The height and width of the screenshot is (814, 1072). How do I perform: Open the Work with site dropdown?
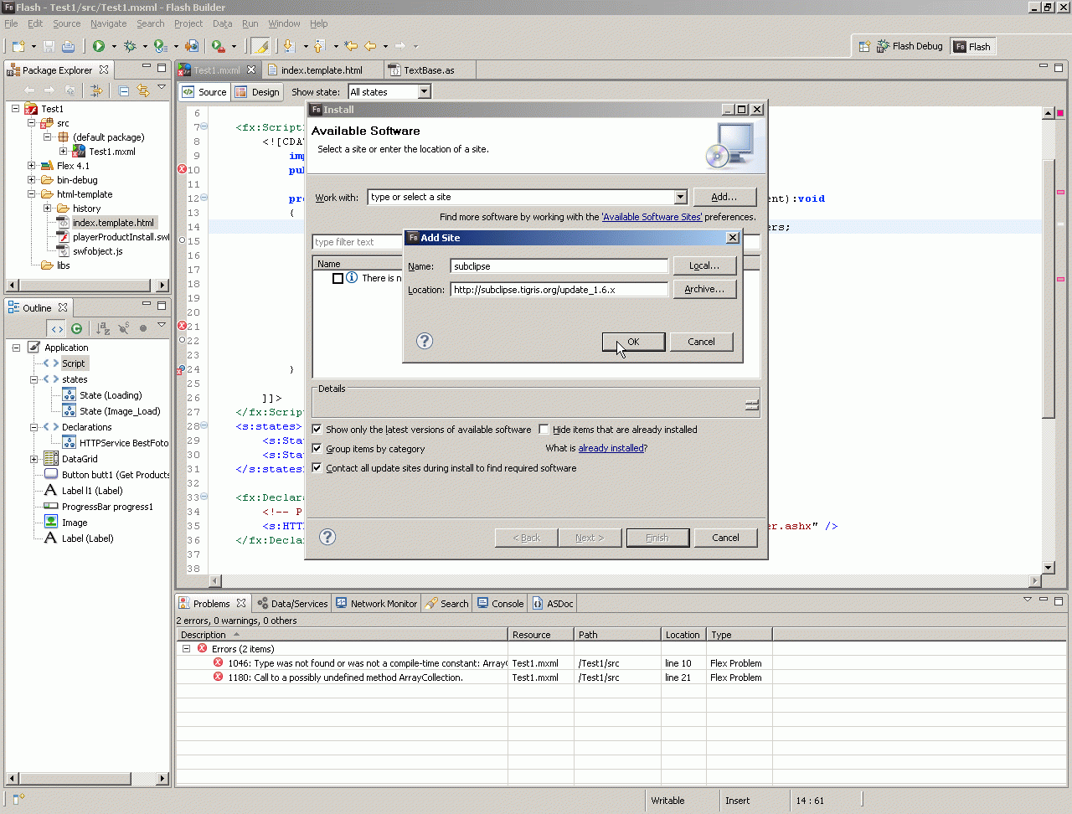[x=679, y=197]
